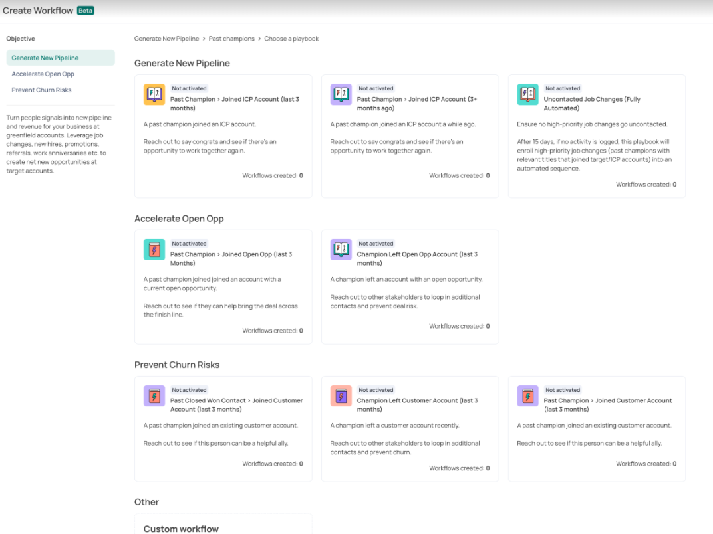Click the teal icon for Uncontacted Job Changes
Image resolution: width=713 pixels, height=534 pixels.
pyautogui.click(x=527, y=94)
